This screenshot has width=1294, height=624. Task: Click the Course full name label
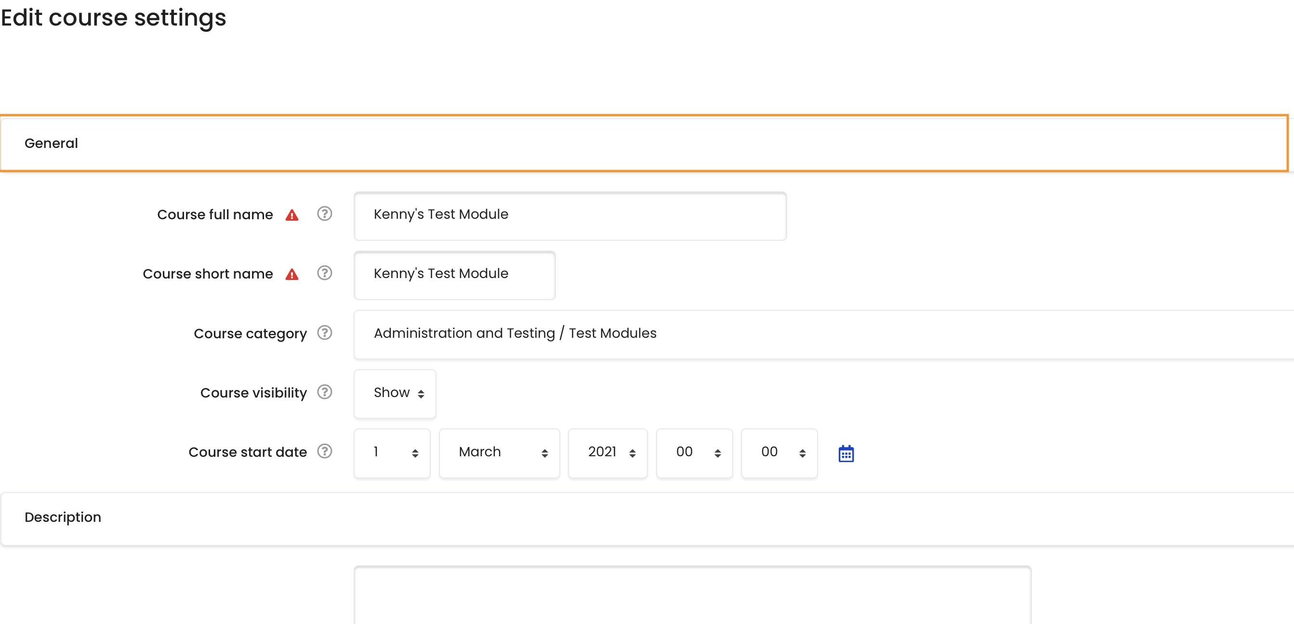tap(215, 214)
